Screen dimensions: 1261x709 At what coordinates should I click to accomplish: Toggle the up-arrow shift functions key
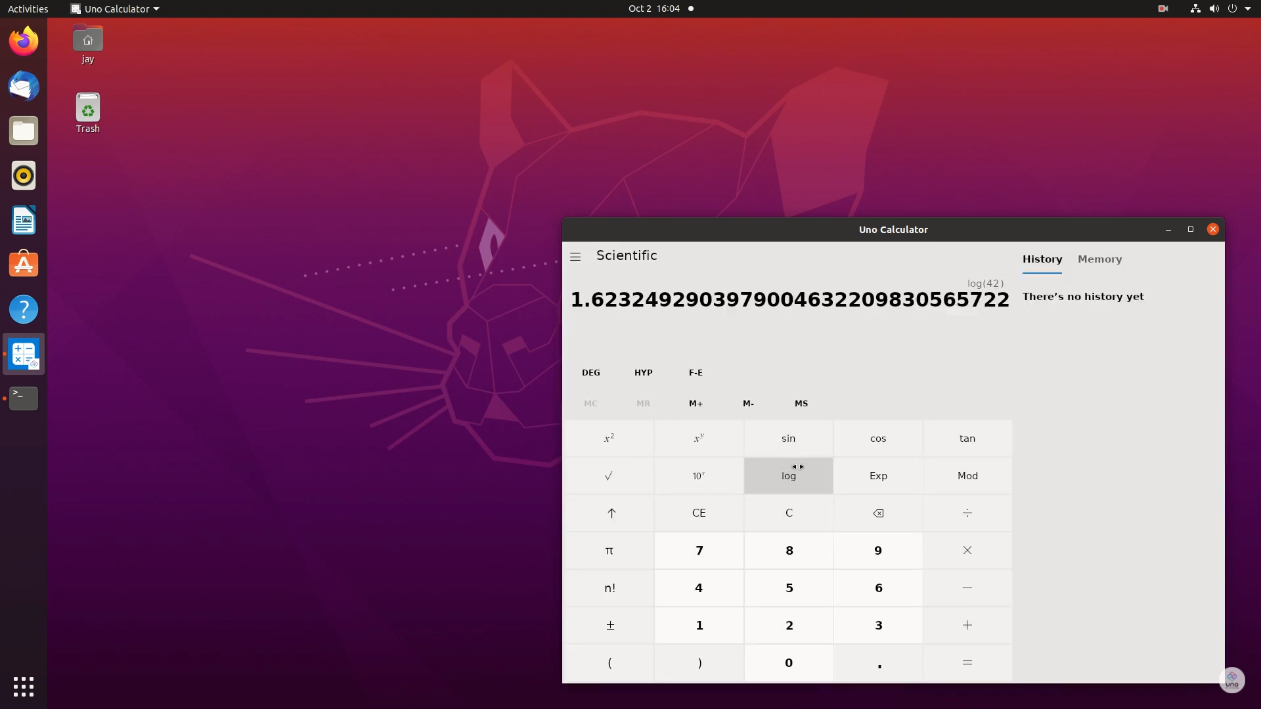tap(610, 513)
